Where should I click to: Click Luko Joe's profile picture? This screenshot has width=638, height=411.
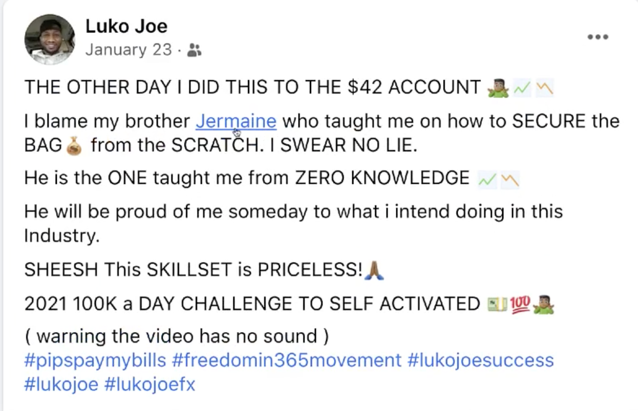[50, 39]
